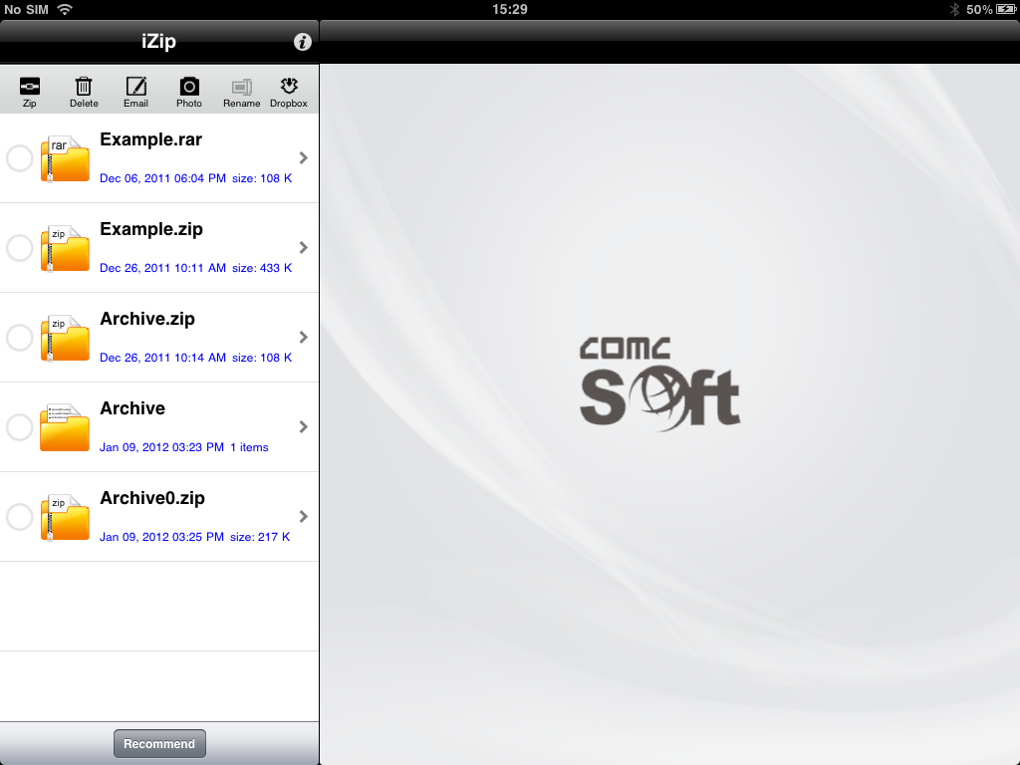Open the Email compose icon
This screenshot has height=765, width=1020.
tap(135, 87)
